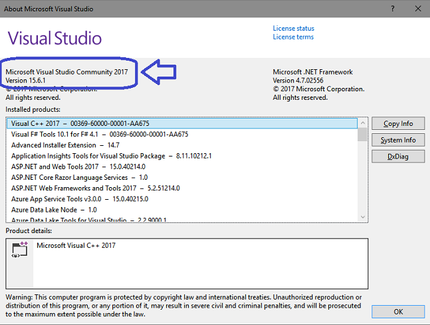Select Advanced Installer Extension 14.7 row
430x325 pixels.
pyautogui.click(x=182, y=145)
